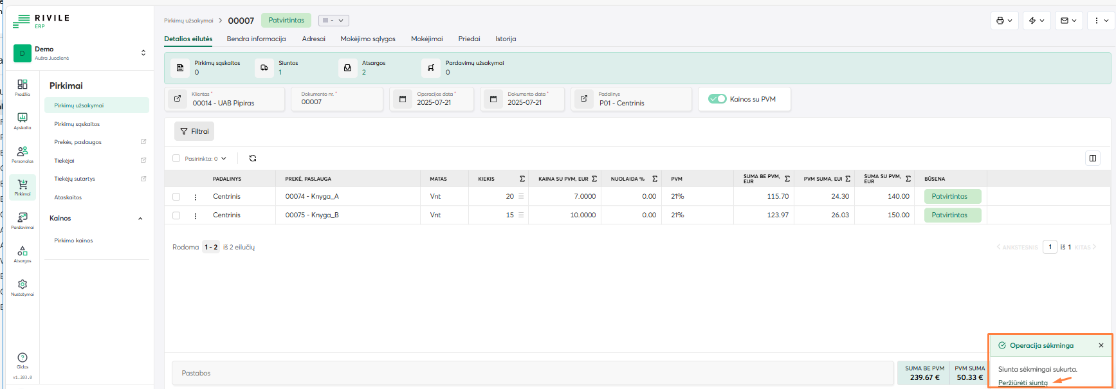The image size is (1116, 389).
Task: Follow the Peržiūrėti siuntą link
Action: tap(1023, 383)
